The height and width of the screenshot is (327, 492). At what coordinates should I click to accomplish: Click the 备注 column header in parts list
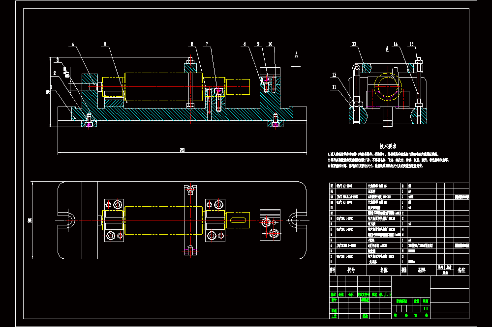(x=461, y=270)
